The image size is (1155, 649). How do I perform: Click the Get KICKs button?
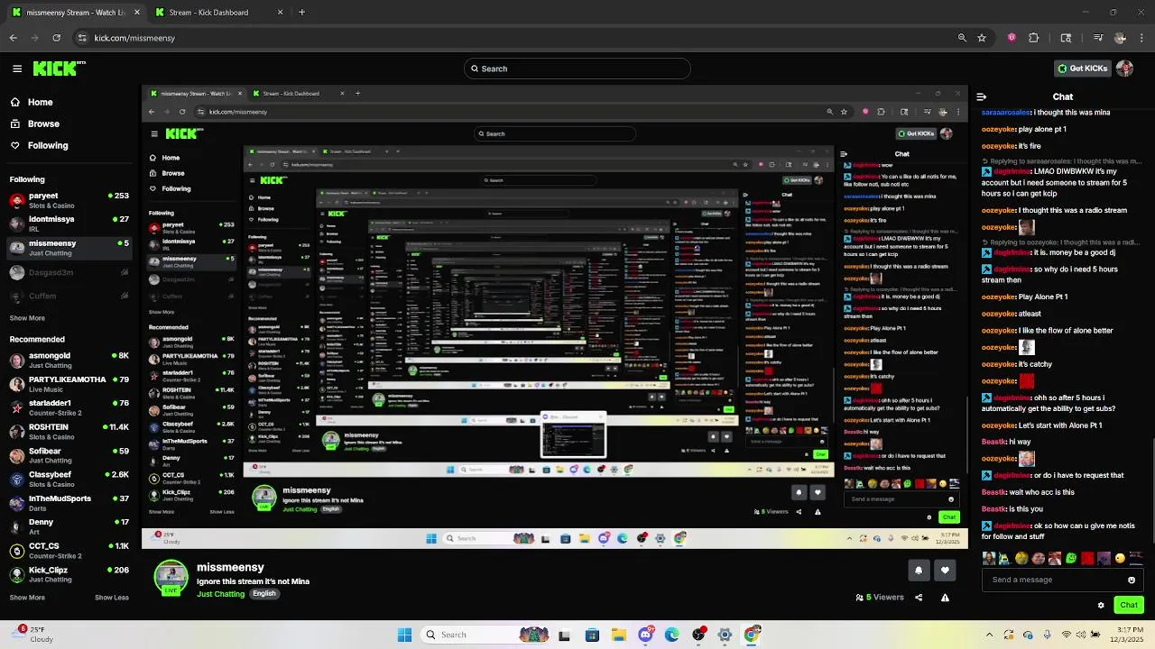point(1082,69)
